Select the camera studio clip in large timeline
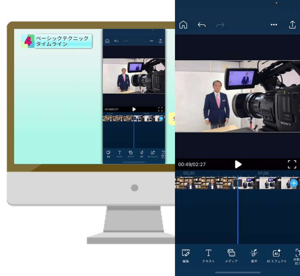The height and width of the screenshot is (276, 300). (x=269, y=183)
